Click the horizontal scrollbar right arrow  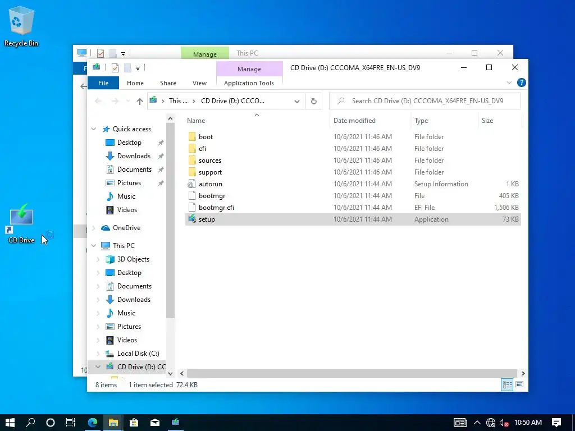pyautogui.click(x=523, y=373)
